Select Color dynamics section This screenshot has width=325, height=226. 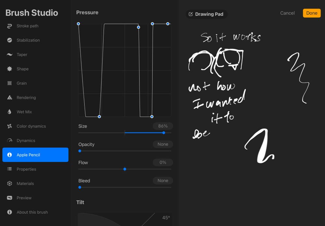(35, 126)
